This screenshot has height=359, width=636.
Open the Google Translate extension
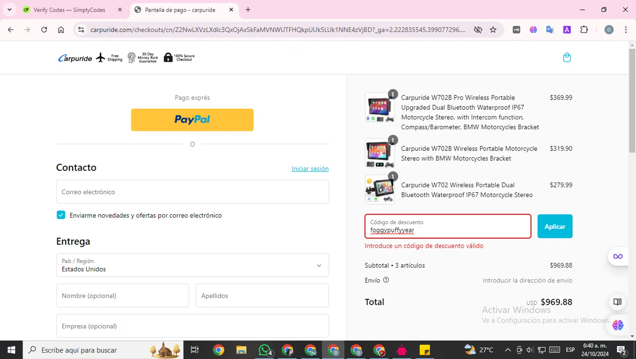pyautogui.click(x=550, y=30)
